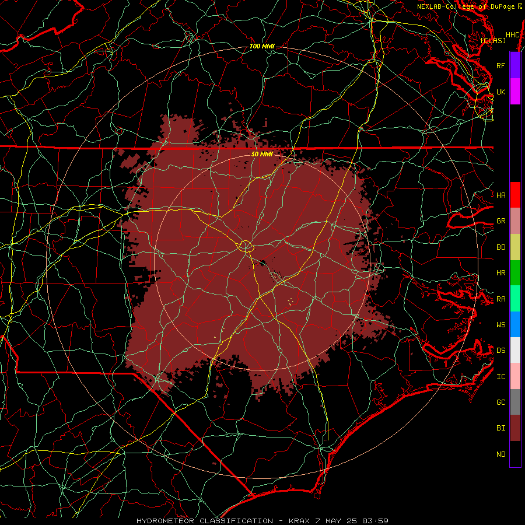The width and height of the screenshot is (525, 525).
Task: Click the GR legend label
Action: pyautogui.click(x=501, y=221)
